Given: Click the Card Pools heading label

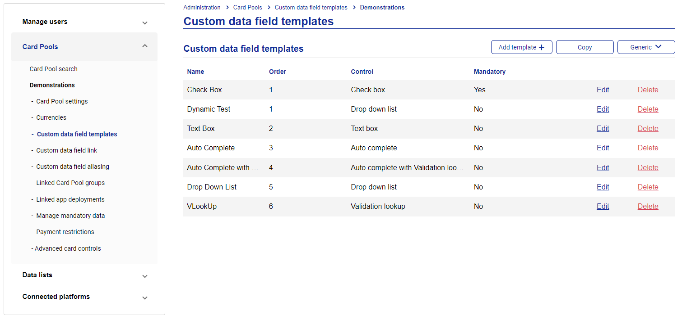Looking at the screenshot, I should pos(40,47).
